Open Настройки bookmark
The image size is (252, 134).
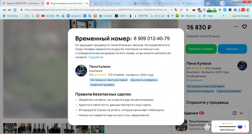(x=10, y=16)
